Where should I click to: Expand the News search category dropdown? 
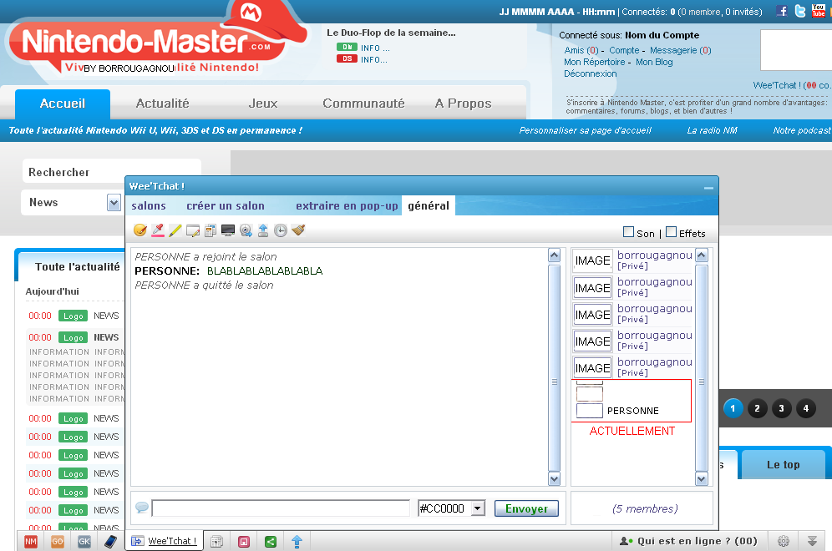coord(114,203)
